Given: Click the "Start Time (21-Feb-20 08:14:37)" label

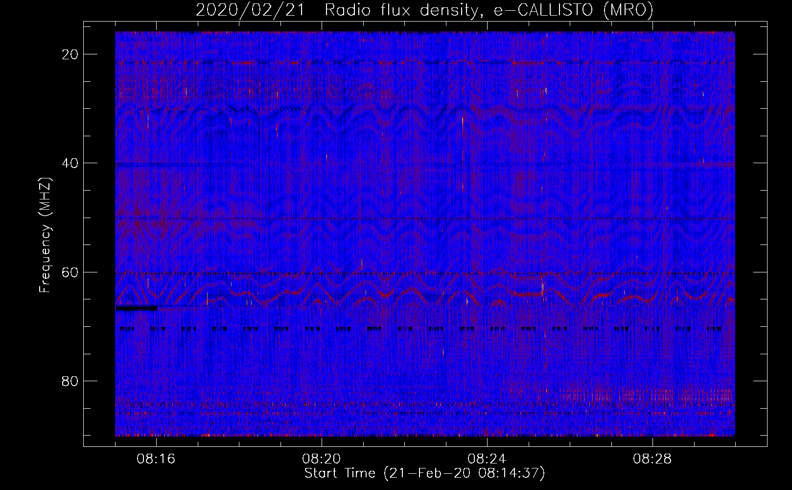Looking at the screenshot, I should pos(424,473).
